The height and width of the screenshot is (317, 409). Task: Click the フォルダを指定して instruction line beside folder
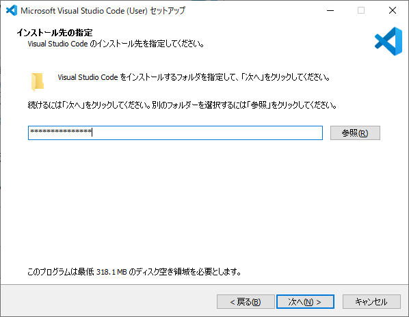click(194, 77)
